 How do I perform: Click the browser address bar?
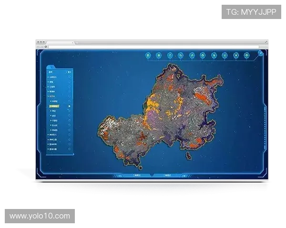click(x=143, y=47)
